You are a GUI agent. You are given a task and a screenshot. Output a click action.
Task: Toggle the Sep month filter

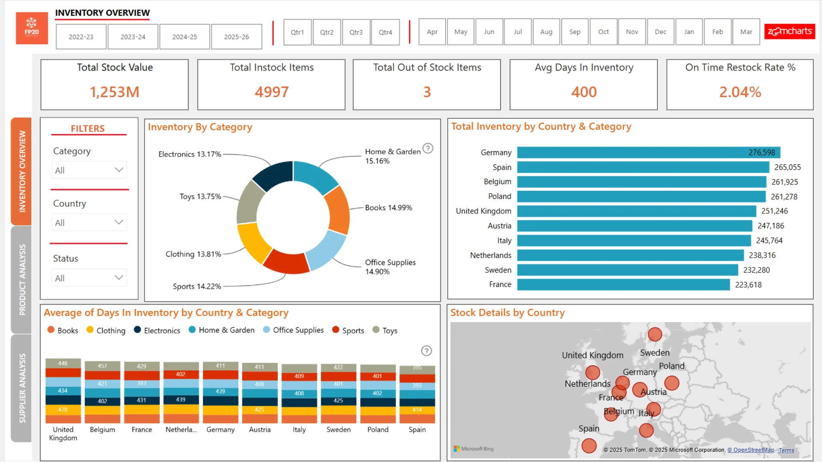pos(575,32)
